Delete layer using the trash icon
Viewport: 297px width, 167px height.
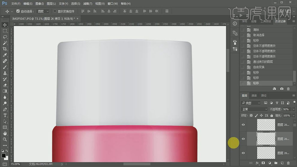289,163
